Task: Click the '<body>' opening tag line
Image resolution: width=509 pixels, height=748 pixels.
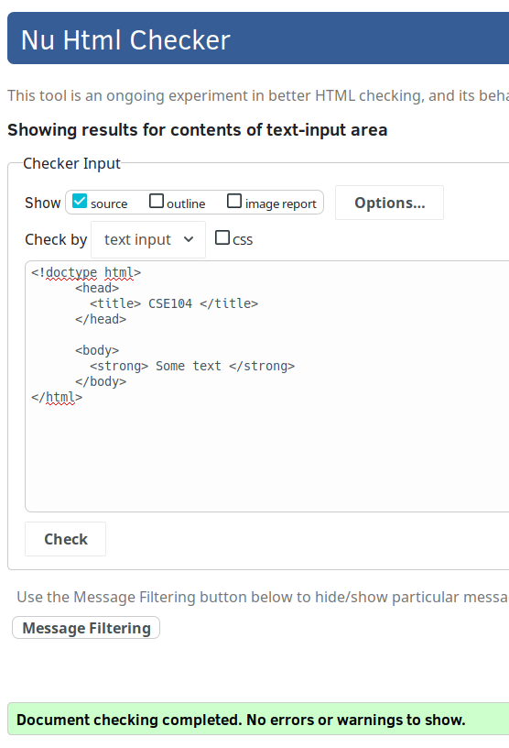Action: (x=97, y=350)
